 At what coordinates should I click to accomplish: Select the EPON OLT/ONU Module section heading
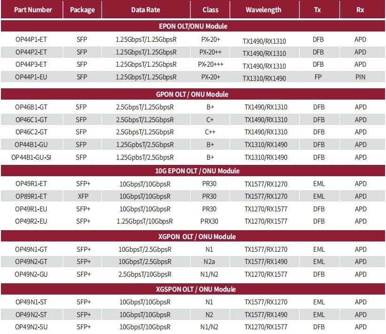[x=193, y=26]
